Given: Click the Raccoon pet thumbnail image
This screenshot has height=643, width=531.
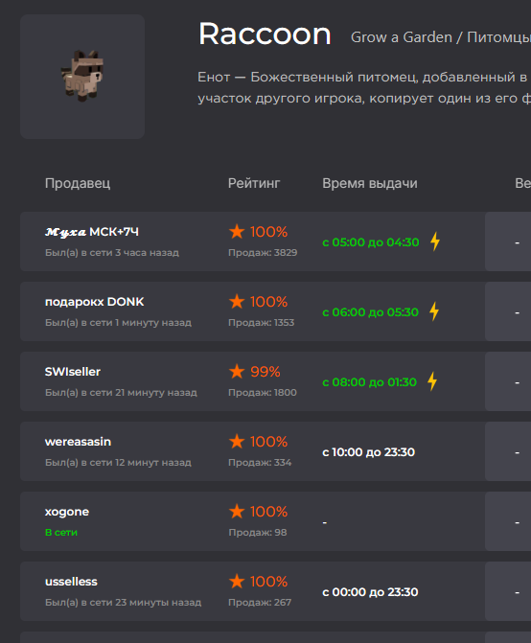Looking at the screenshot, I should coord(82,77).
